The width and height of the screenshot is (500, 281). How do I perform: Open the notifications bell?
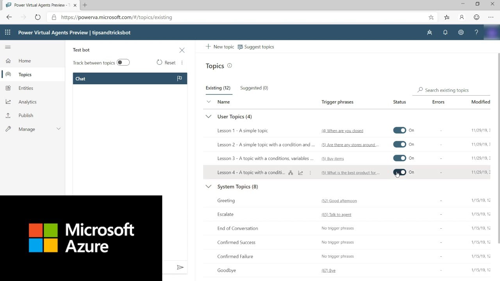pyautogui.click(x=445, y=32)
